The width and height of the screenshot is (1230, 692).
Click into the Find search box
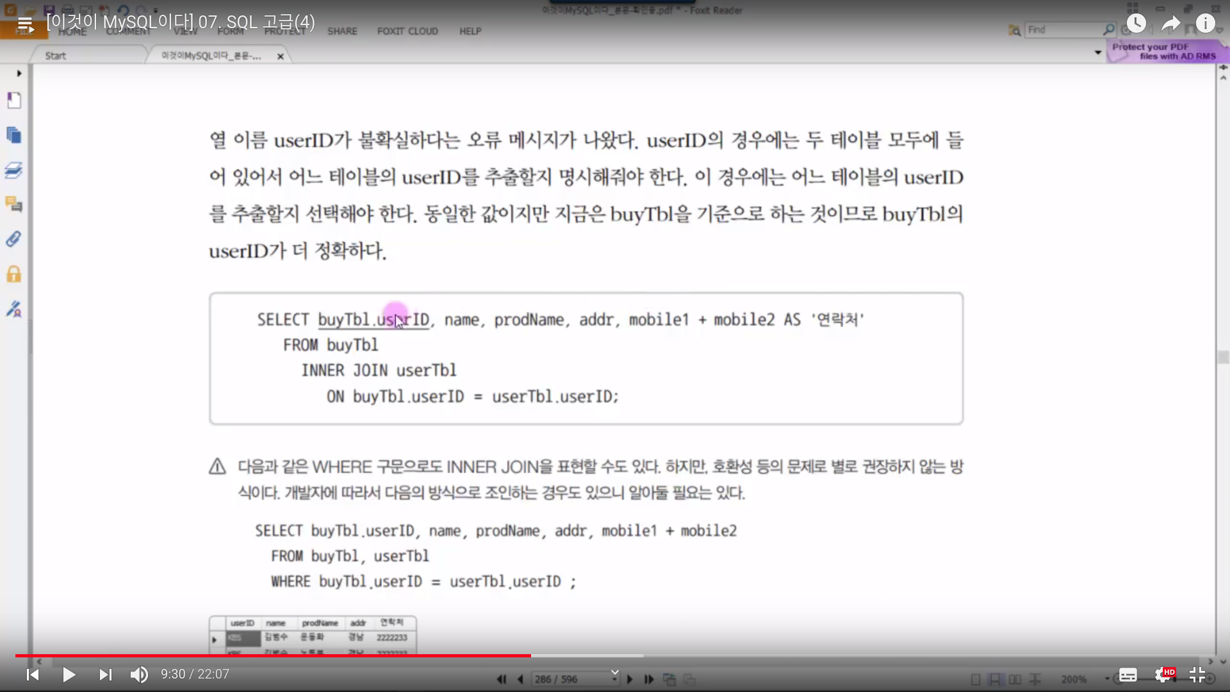point(1063,29)
